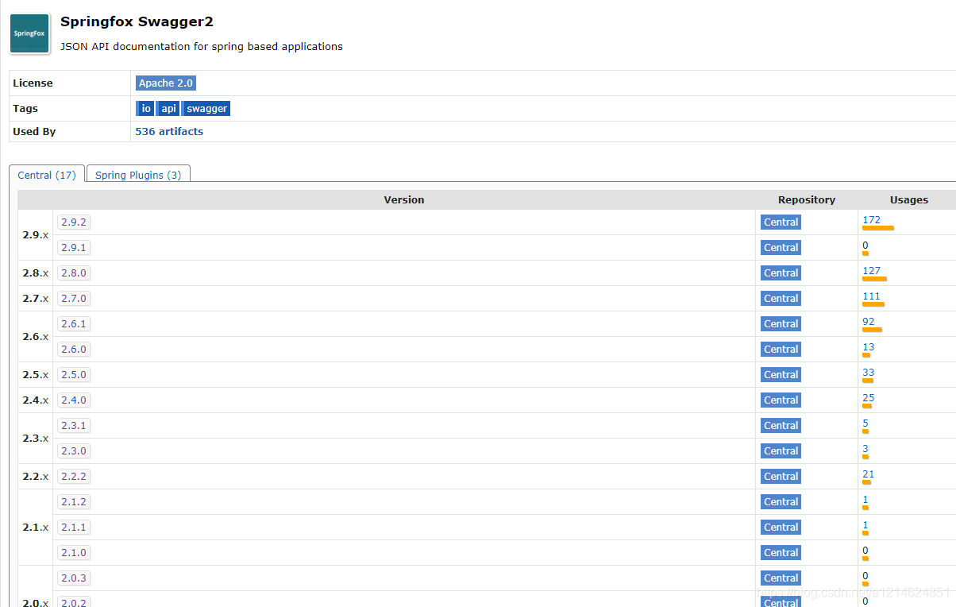Open version 2.6.0
Screen dimensions: 956x607
click(74, 350)
